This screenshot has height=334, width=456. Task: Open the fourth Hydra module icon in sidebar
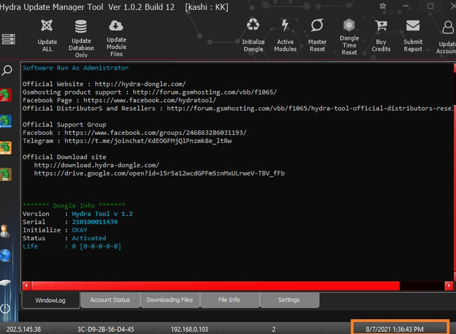[6, 174]
